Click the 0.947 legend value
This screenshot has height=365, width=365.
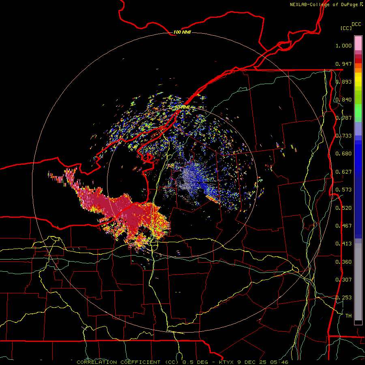coord(344,64)
